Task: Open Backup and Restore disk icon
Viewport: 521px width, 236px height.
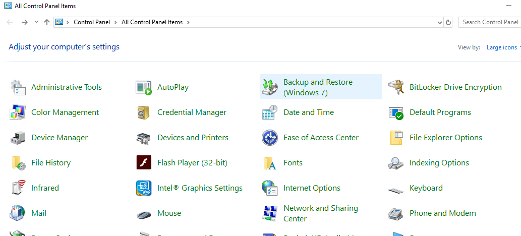Action: pos(270,87)
